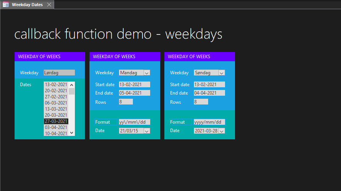Click the scroll up arrow in Dates list
The height and width of the screenshot is (191, 341).
click(71, 85)
